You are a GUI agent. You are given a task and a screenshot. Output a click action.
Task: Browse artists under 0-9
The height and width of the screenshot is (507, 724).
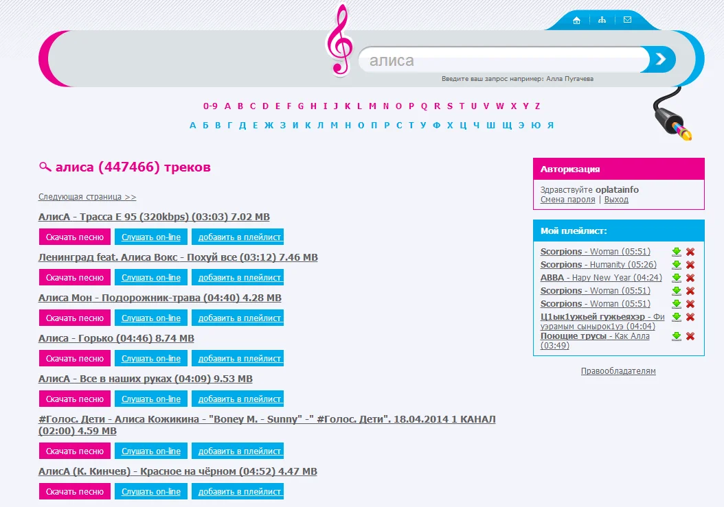(210, 106)
